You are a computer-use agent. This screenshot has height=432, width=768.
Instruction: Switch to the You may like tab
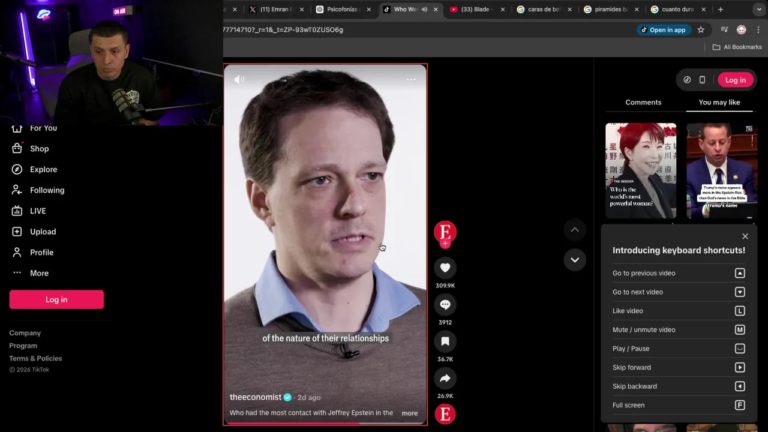coord(719,102)
